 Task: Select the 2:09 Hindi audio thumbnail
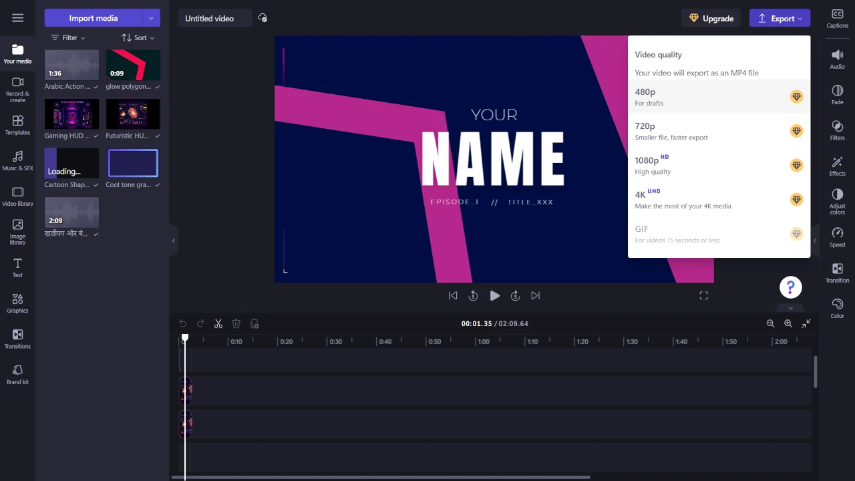(71, 212)
